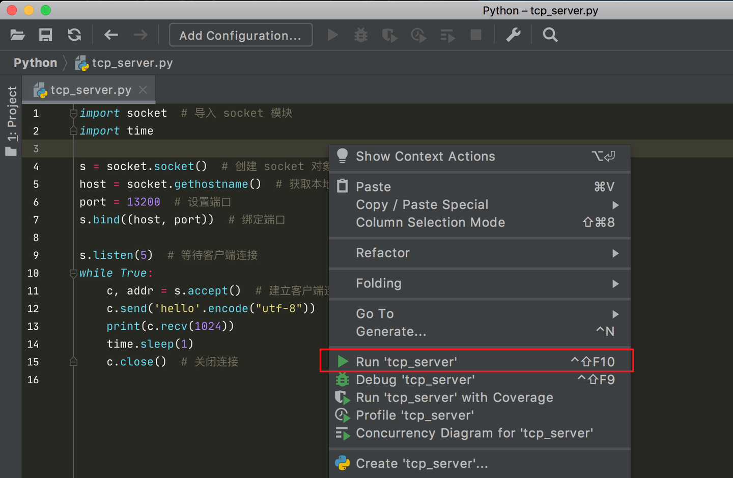Open the Project tool window sidebar
Screen dimensions: 733x478
click(12, 120)
